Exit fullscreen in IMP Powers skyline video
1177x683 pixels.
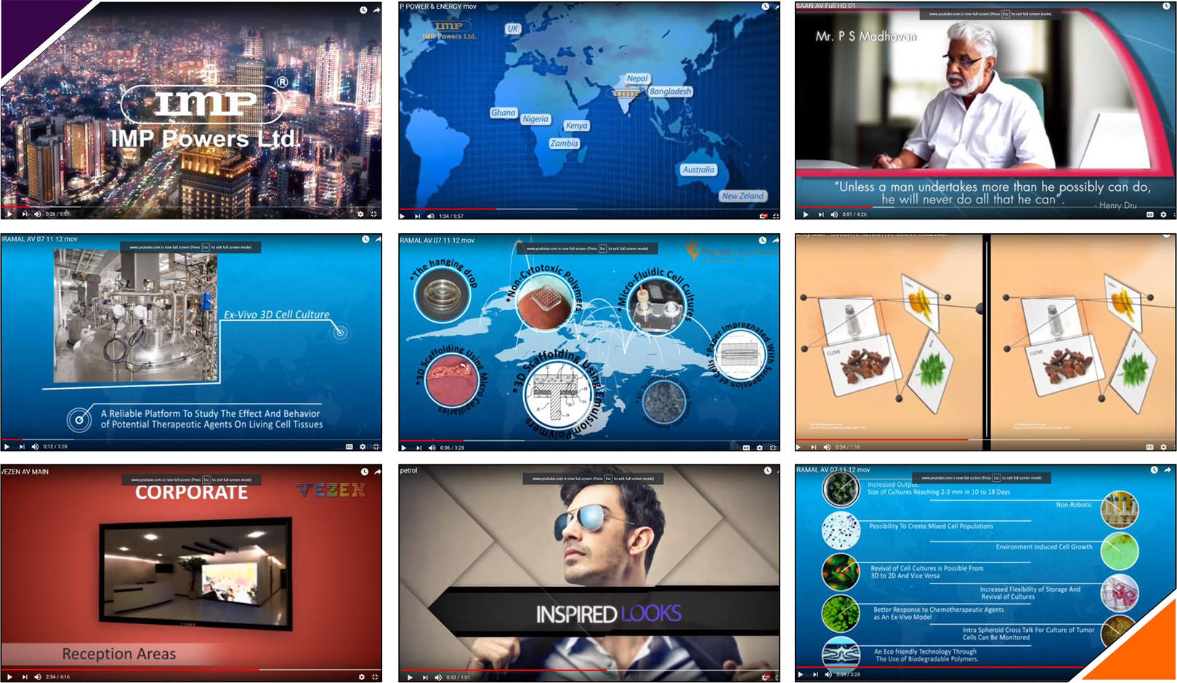pyautogui.click(x=374, y=214)
